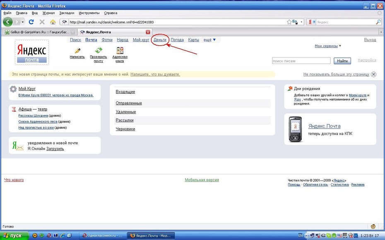The height and width of the screenshot is (240, 385).
Task: Expand the ещё services dropdown
Action: (x=209, y=40)
